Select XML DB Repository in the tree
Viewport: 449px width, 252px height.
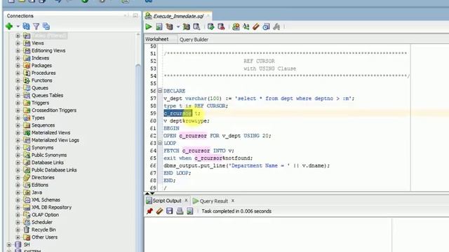coord(51,207)
